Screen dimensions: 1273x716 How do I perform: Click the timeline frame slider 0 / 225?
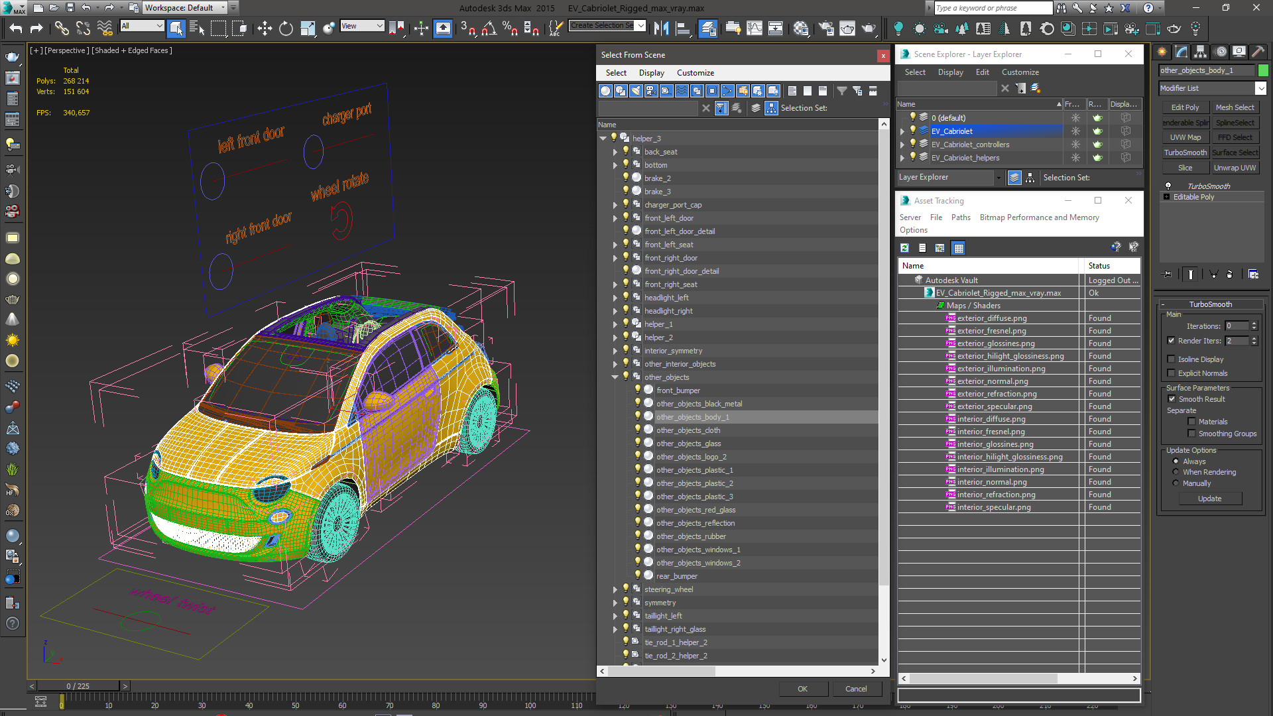[x=78, y=686]
